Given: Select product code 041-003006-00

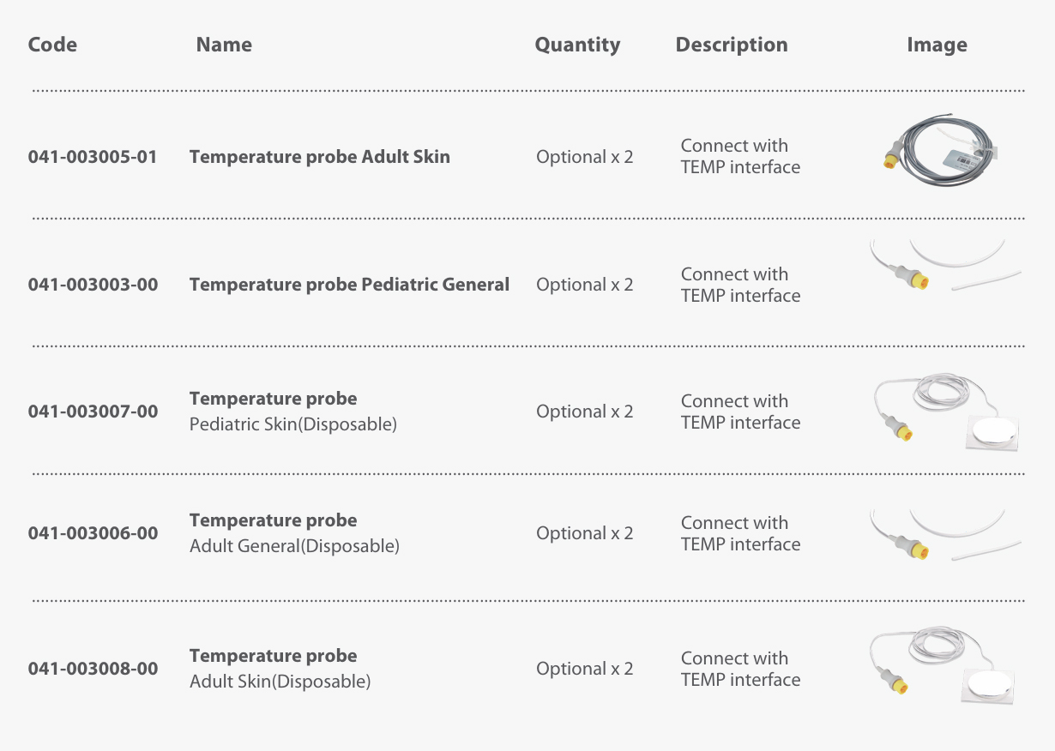Looking at the screenshot, I should click(93, 533).
